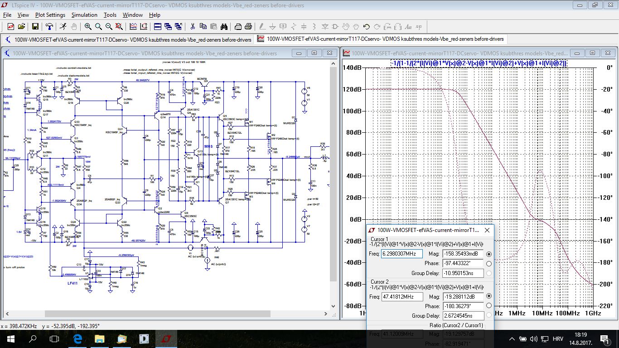Open the Windows Start menu

pos(11,338)
